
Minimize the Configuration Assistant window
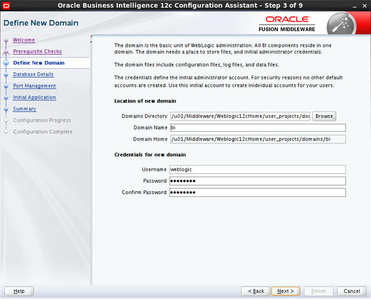[354, 6]
